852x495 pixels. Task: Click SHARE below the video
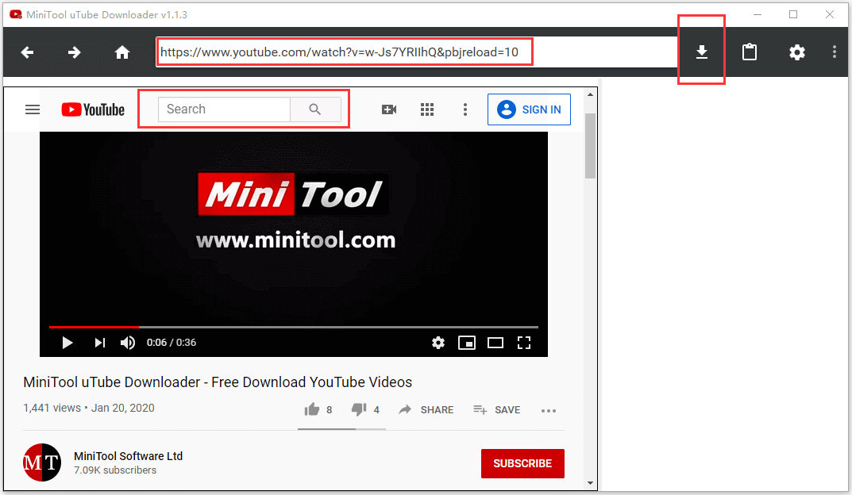pyautogui.click(x=426, y=410)
